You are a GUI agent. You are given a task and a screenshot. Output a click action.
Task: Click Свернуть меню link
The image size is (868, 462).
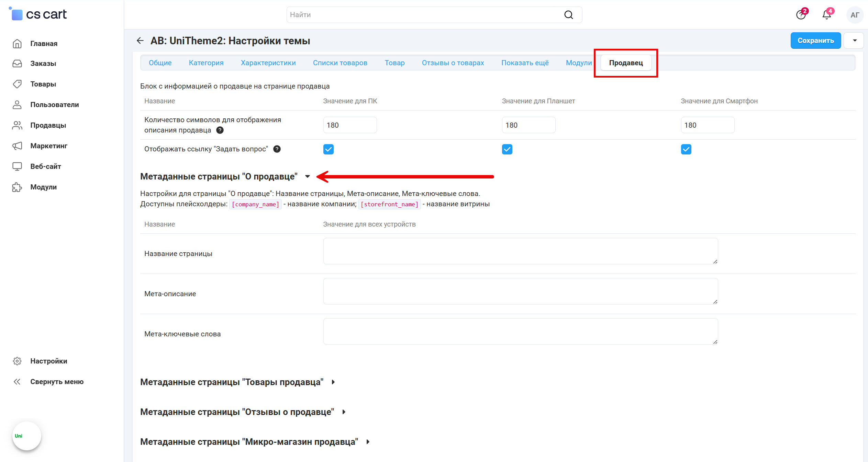pos(57,382)
